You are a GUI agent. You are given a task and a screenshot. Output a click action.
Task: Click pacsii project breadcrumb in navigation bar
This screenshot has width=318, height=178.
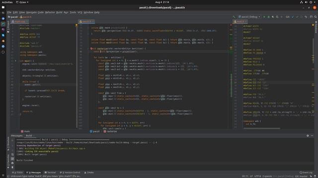[x=13, y=17]
